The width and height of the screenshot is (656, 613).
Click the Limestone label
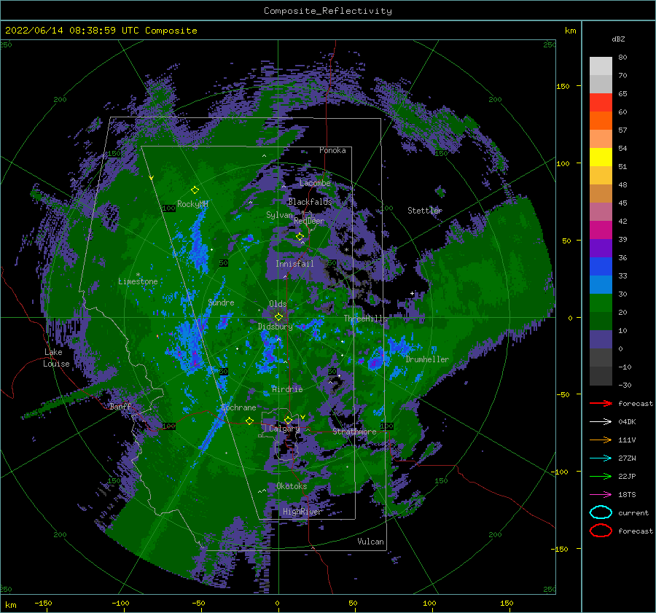click(x=138, y=281)
